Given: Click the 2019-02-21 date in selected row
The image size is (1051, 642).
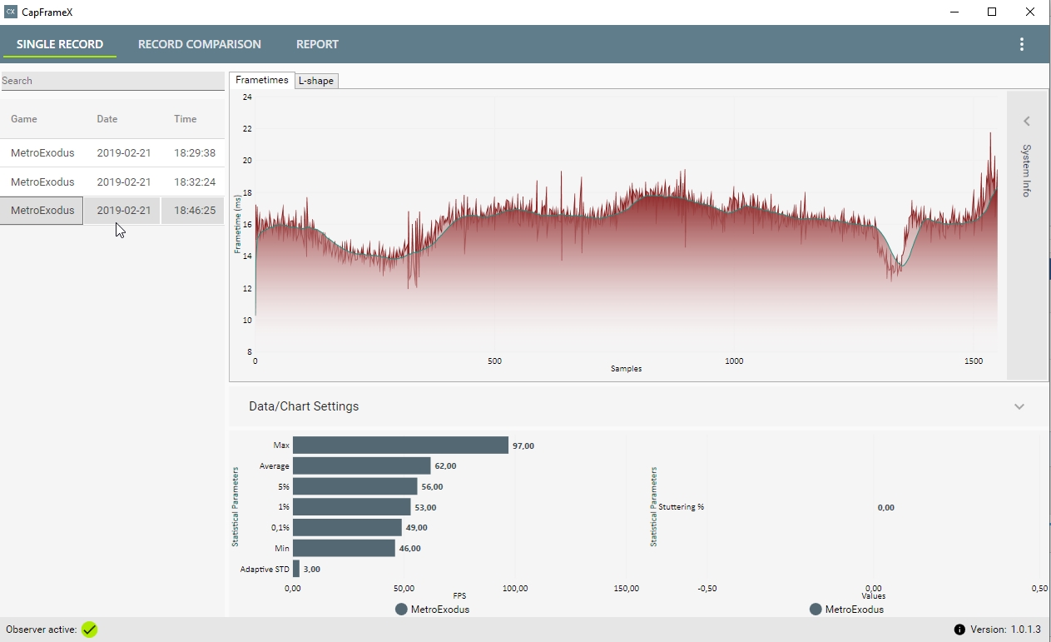Looking at the screenshot, I should [124, 211].
